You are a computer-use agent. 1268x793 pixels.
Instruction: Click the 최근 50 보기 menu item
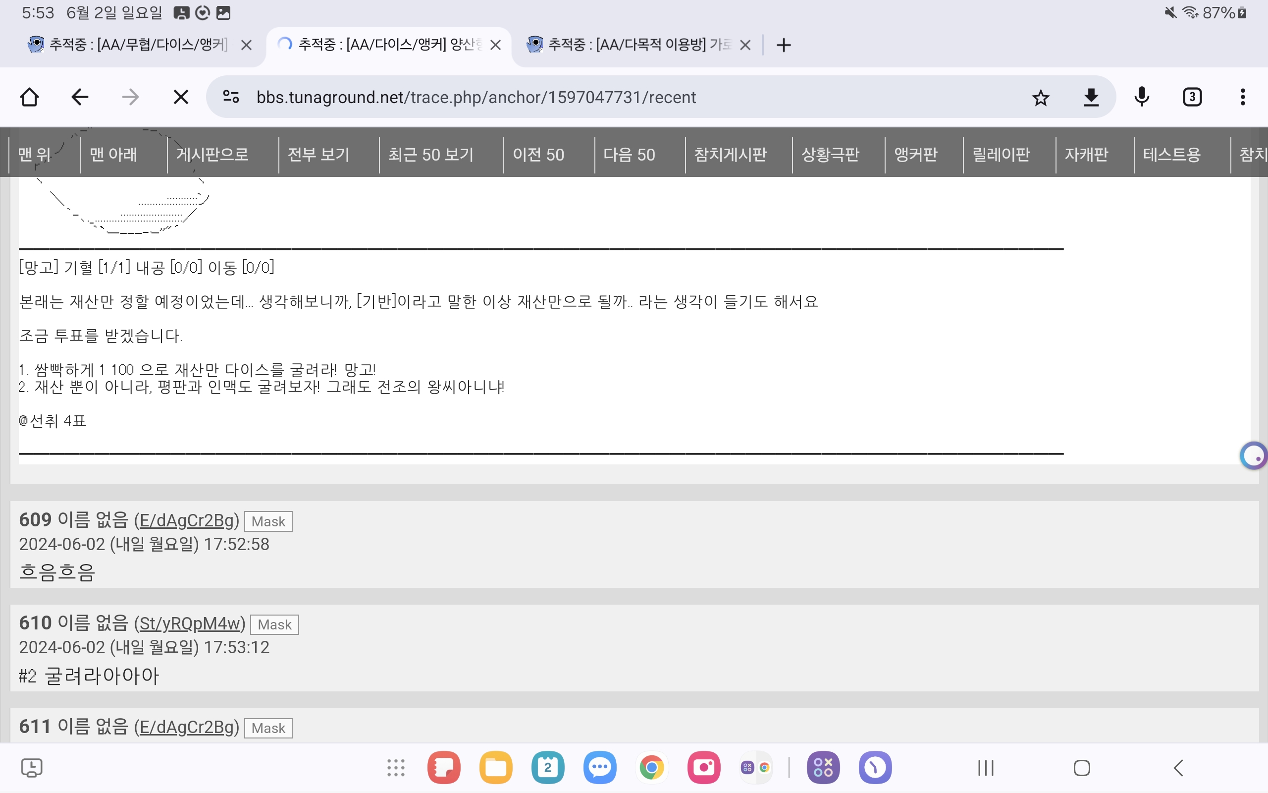[431, 155]
